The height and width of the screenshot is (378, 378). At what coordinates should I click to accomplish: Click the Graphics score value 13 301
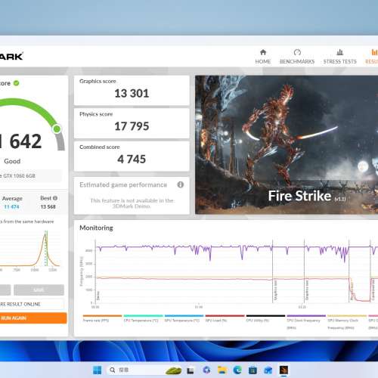click(132, 94)
